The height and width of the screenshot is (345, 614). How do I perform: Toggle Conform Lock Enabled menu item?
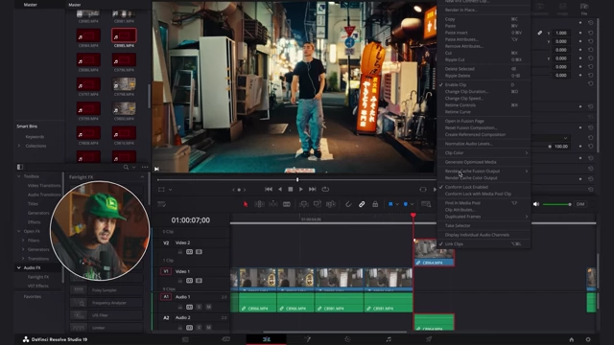click(x=466, y=187)
